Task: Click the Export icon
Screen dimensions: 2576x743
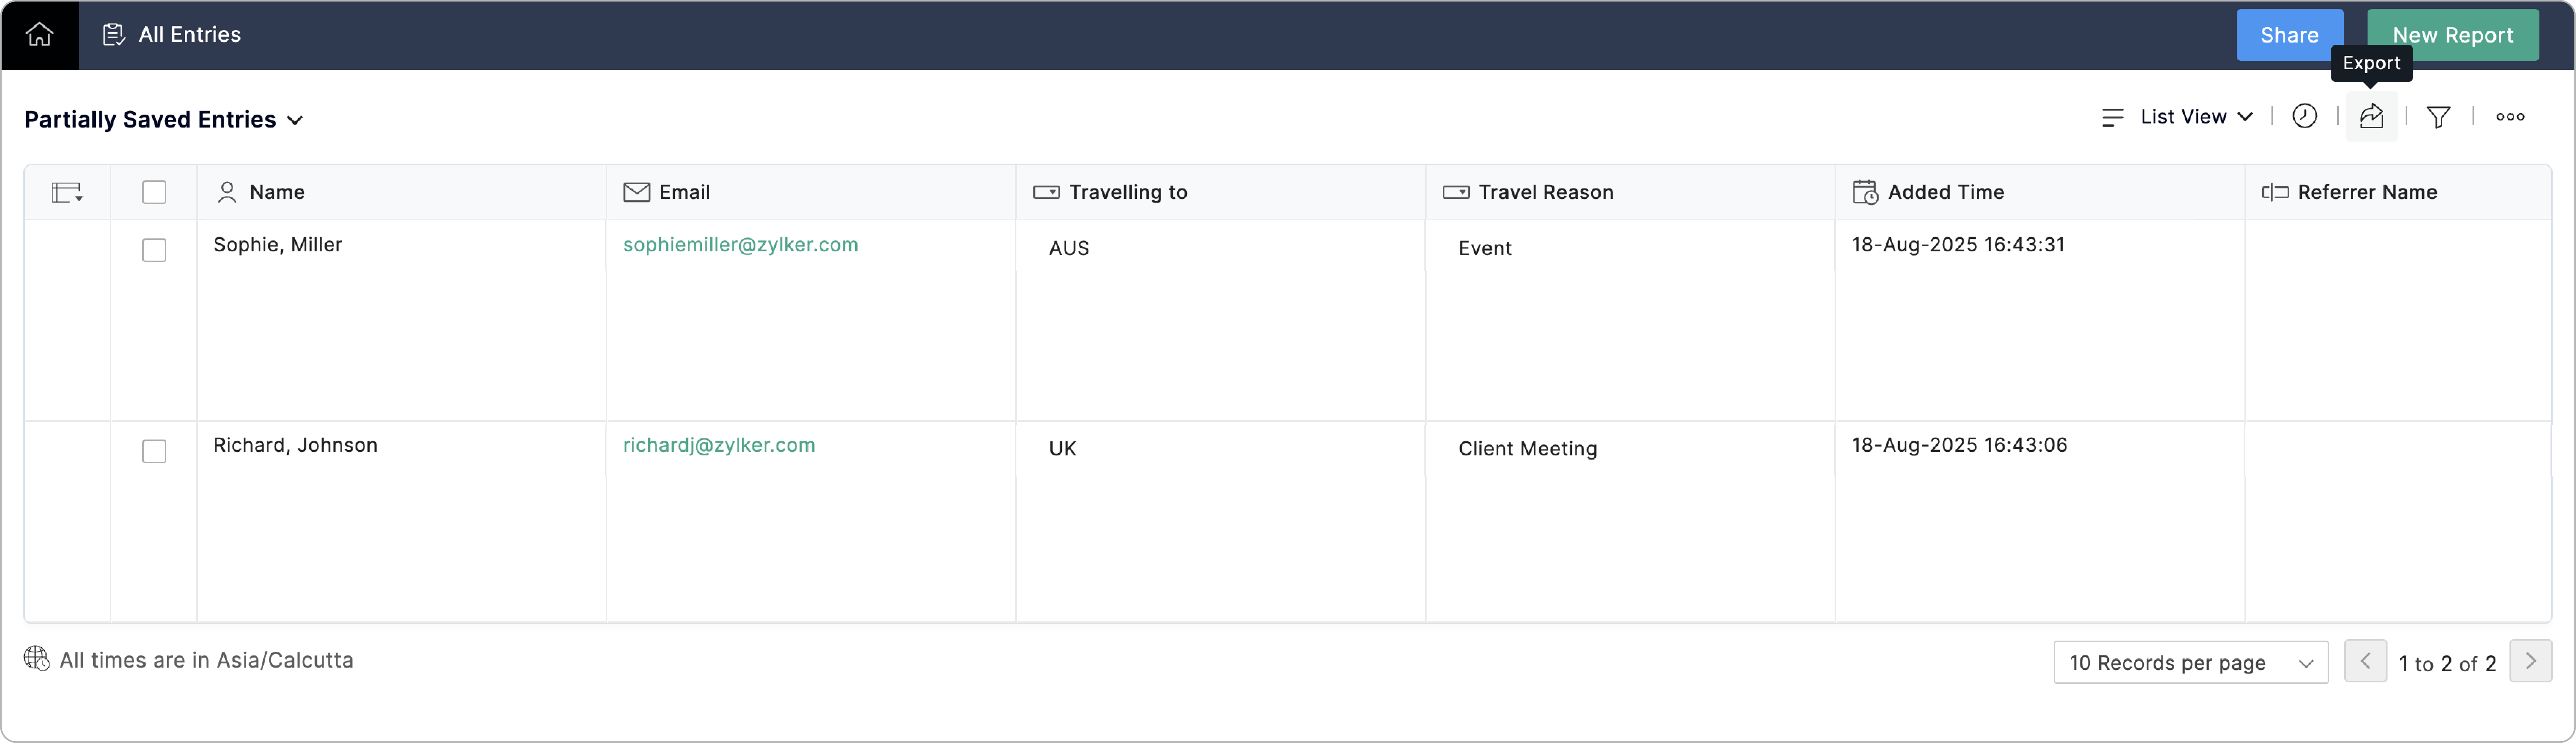Action: point(2371,117)
